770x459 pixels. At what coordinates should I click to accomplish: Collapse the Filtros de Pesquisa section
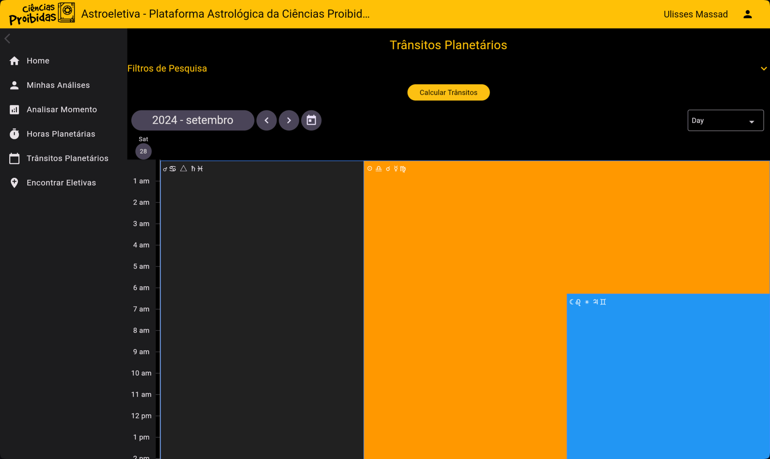click(x=763, y=68)
